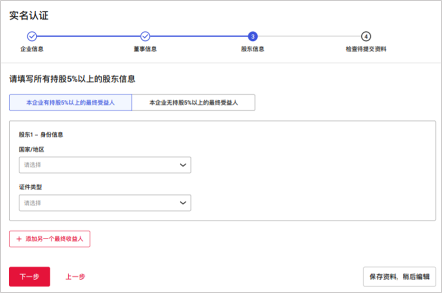Click the chevron arrow in 证件类型 field

click(x=183, y=203)
